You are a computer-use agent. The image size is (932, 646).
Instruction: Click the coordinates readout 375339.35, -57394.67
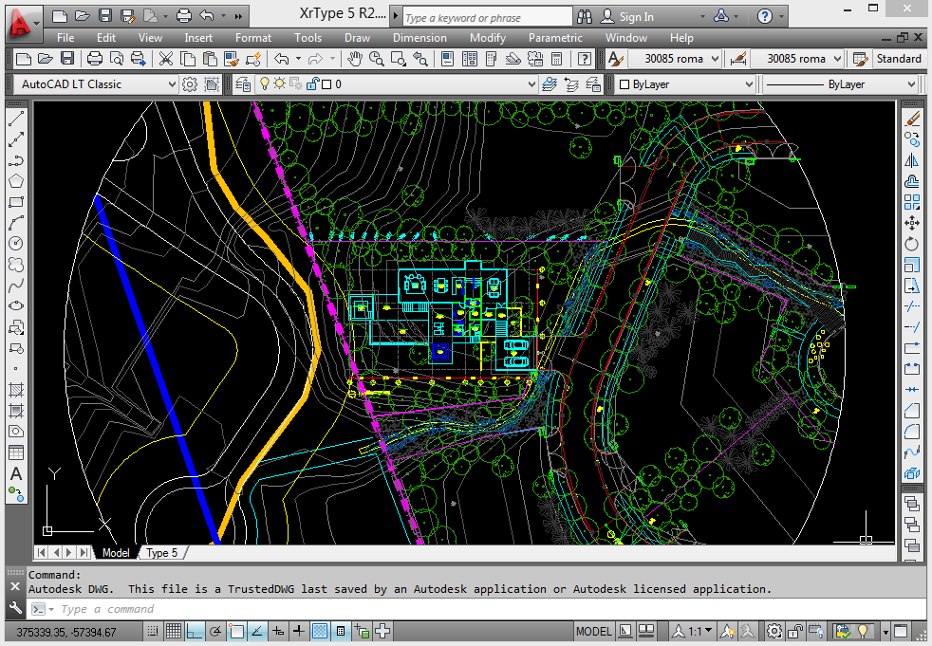click(x=66, y=633)
